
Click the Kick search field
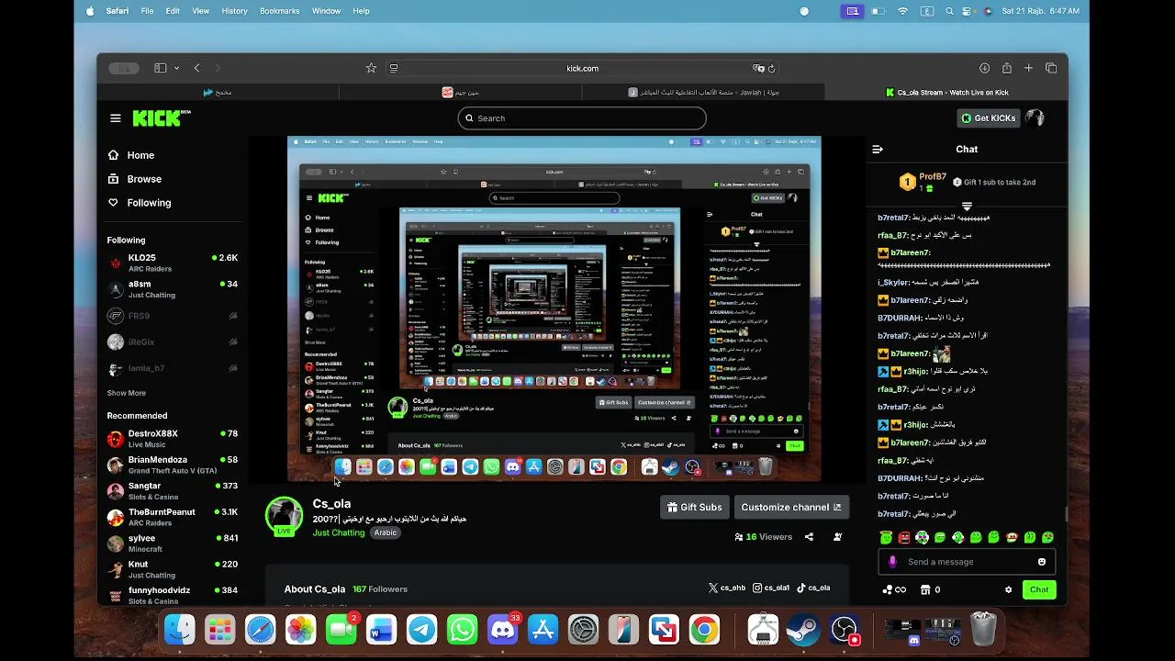tap(582, 118)
